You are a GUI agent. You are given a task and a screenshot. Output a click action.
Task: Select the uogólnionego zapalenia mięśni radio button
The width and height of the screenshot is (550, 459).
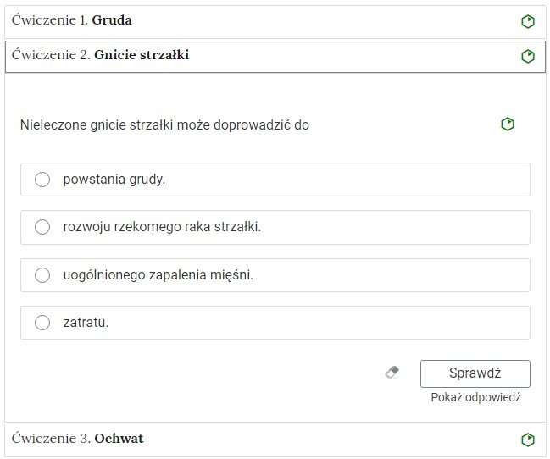click(x=42, y=275)
